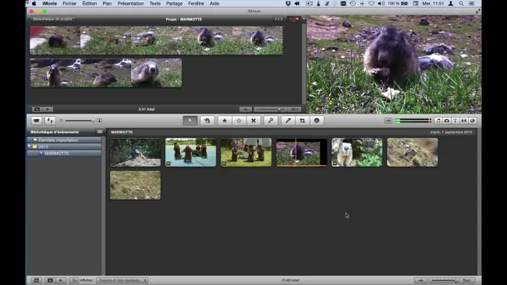This screenshot has height=285, width=507.
Task: Mark selection as favorite with filled star
Action: tap(225, 121)
